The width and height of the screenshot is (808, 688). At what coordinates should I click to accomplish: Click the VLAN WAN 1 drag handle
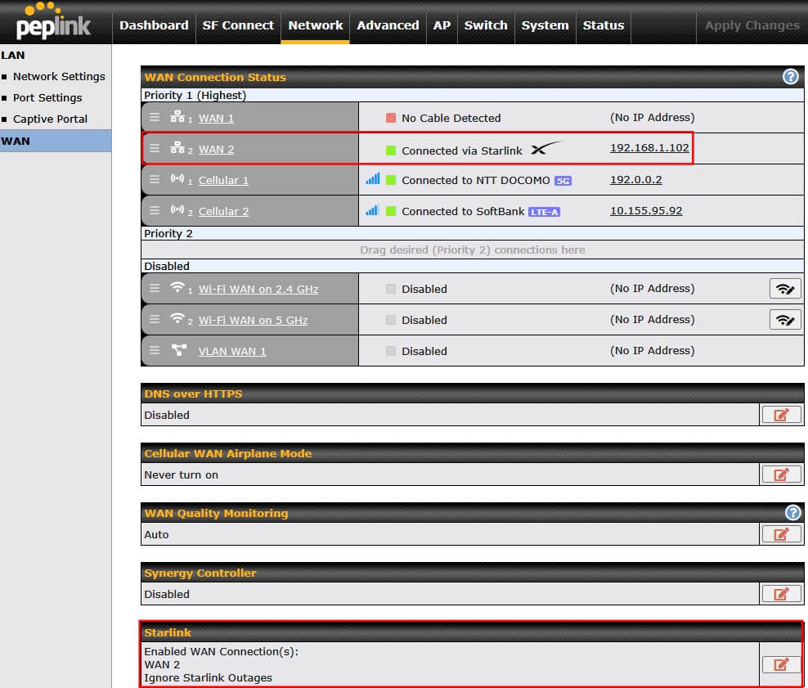pos(155,350)
